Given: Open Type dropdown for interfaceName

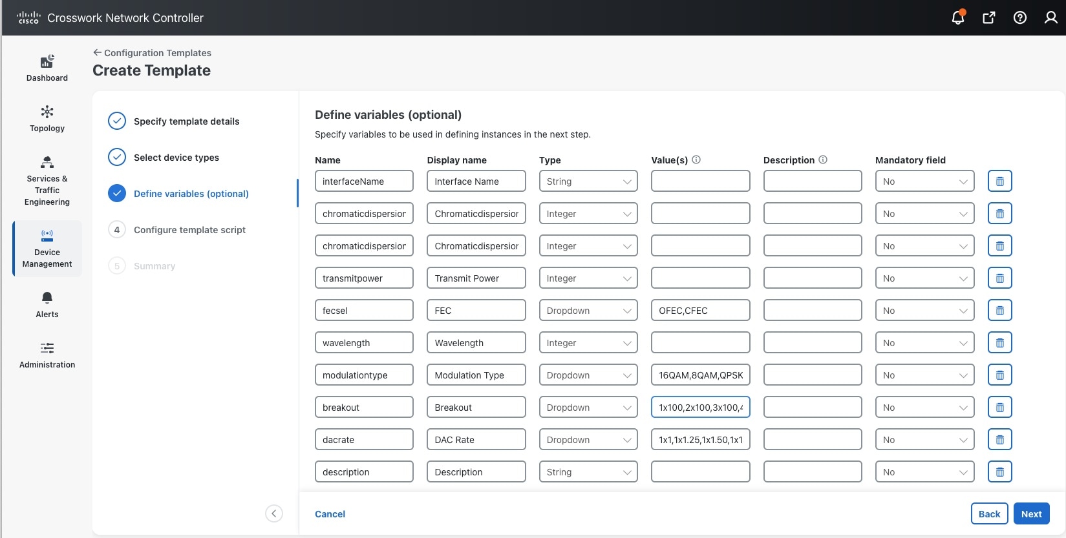Looking at the screenshot, I should point(588,181).
